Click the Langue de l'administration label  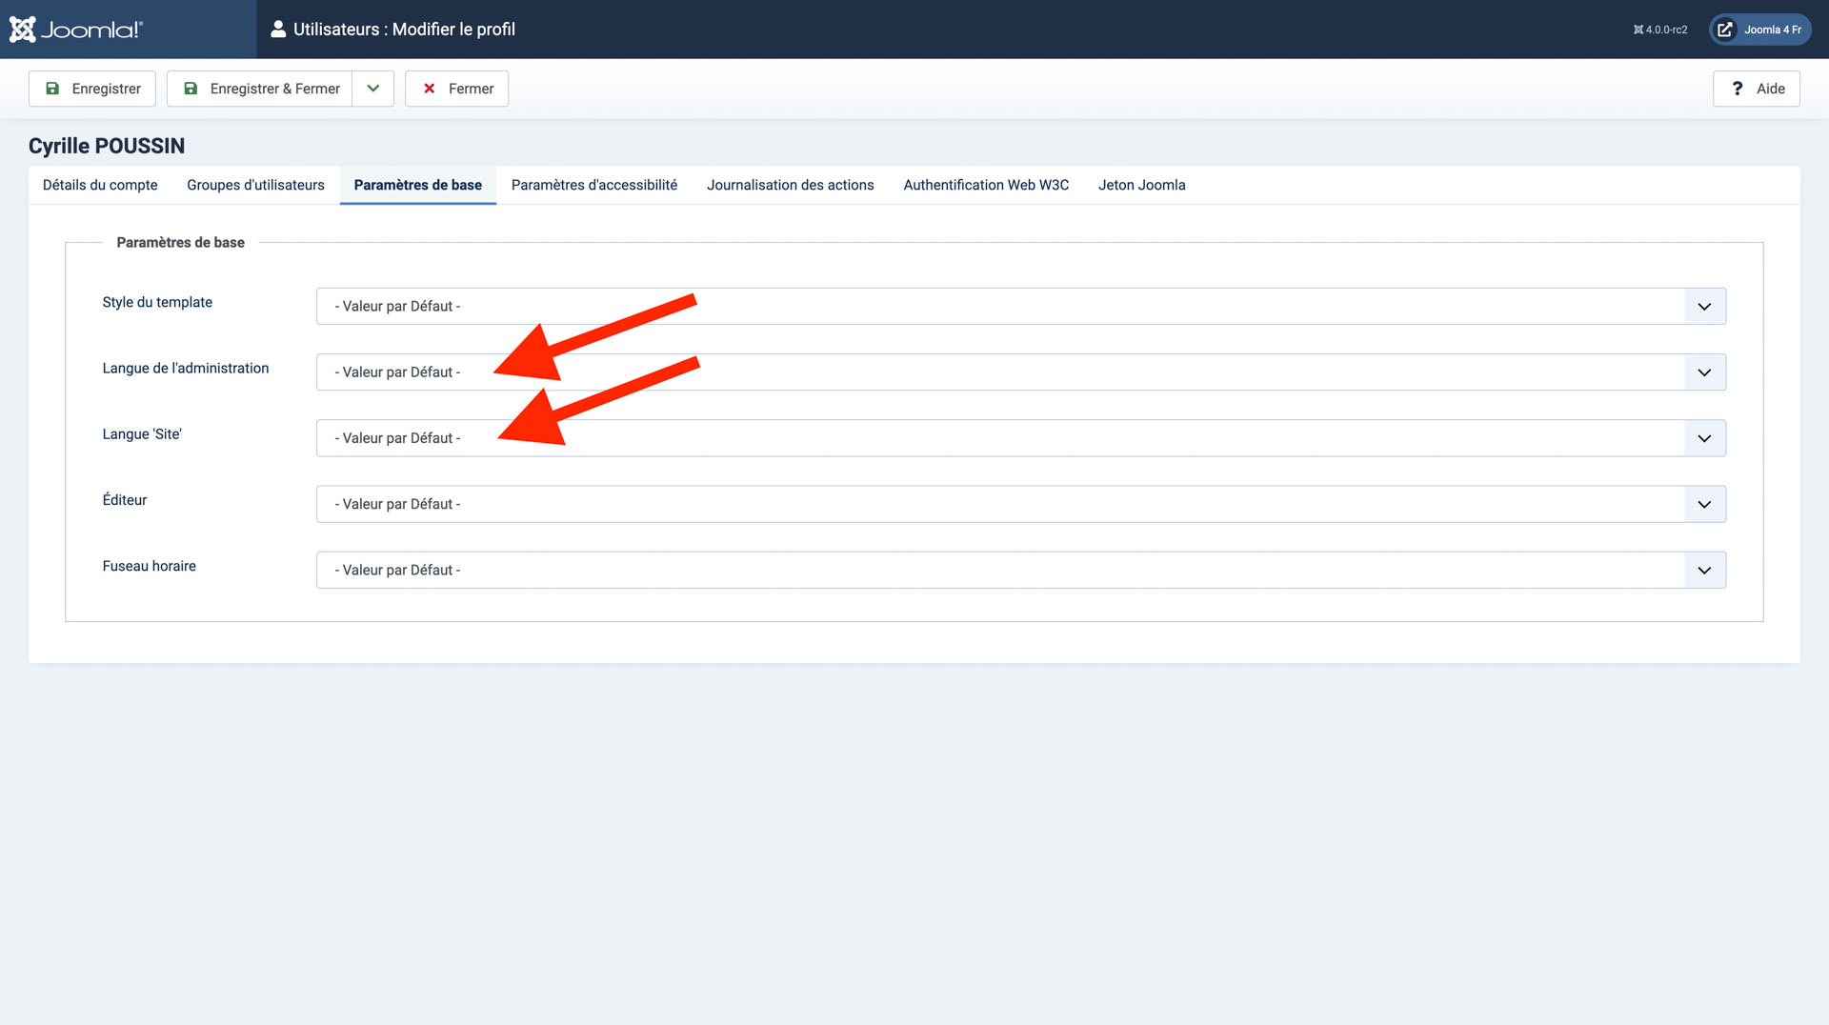coord(186,368)
